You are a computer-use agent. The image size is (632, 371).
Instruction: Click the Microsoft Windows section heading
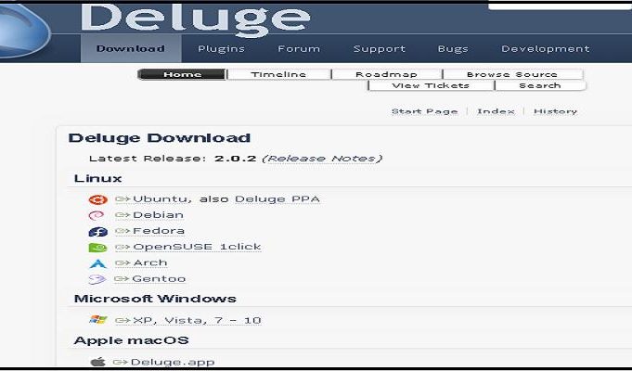(x=155, y=299)
